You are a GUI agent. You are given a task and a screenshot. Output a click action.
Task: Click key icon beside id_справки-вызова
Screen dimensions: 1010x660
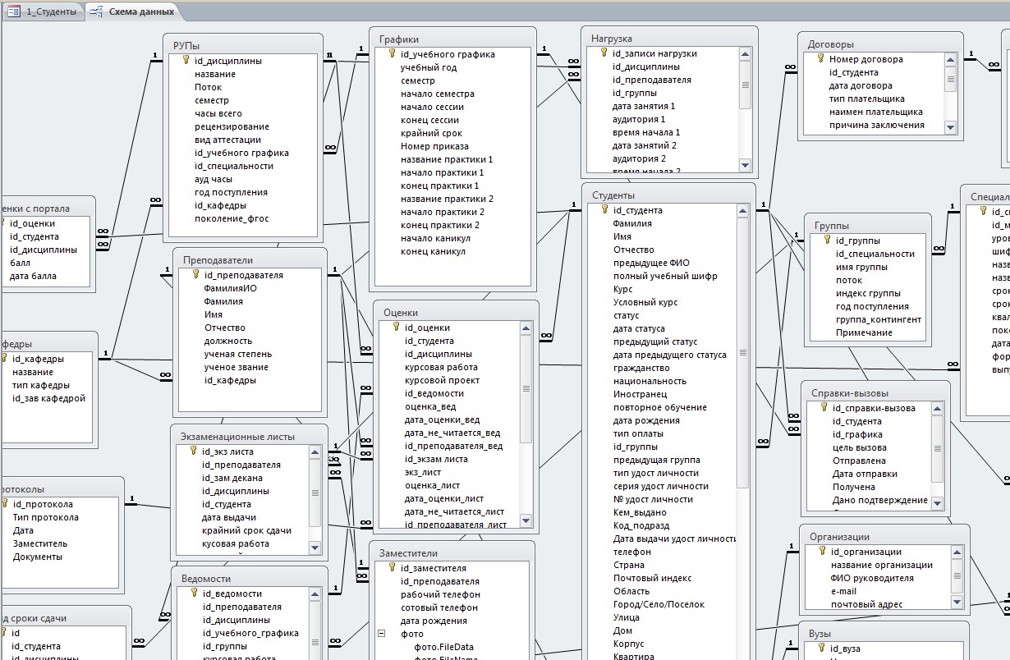824,408
